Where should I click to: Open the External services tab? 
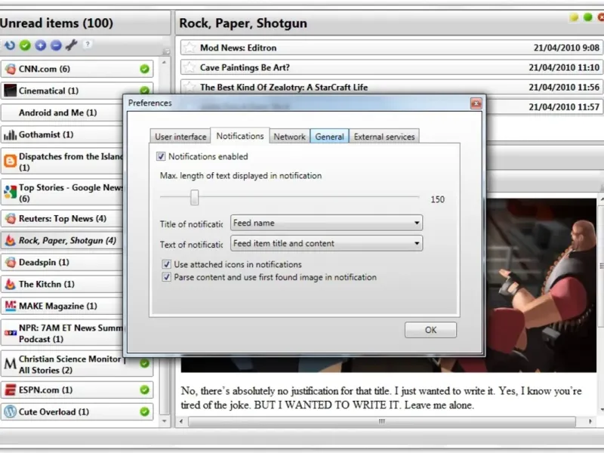tap(384, 137)
